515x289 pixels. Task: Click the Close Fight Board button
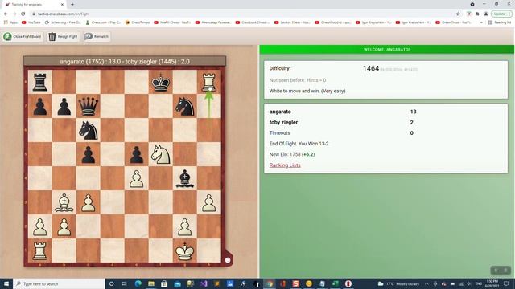[23, 36]
